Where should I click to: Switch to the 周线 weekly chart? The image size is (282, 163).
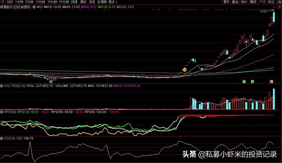pos(83,2)
